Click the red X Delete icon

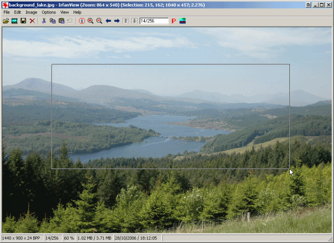click(x=32, y=21)
